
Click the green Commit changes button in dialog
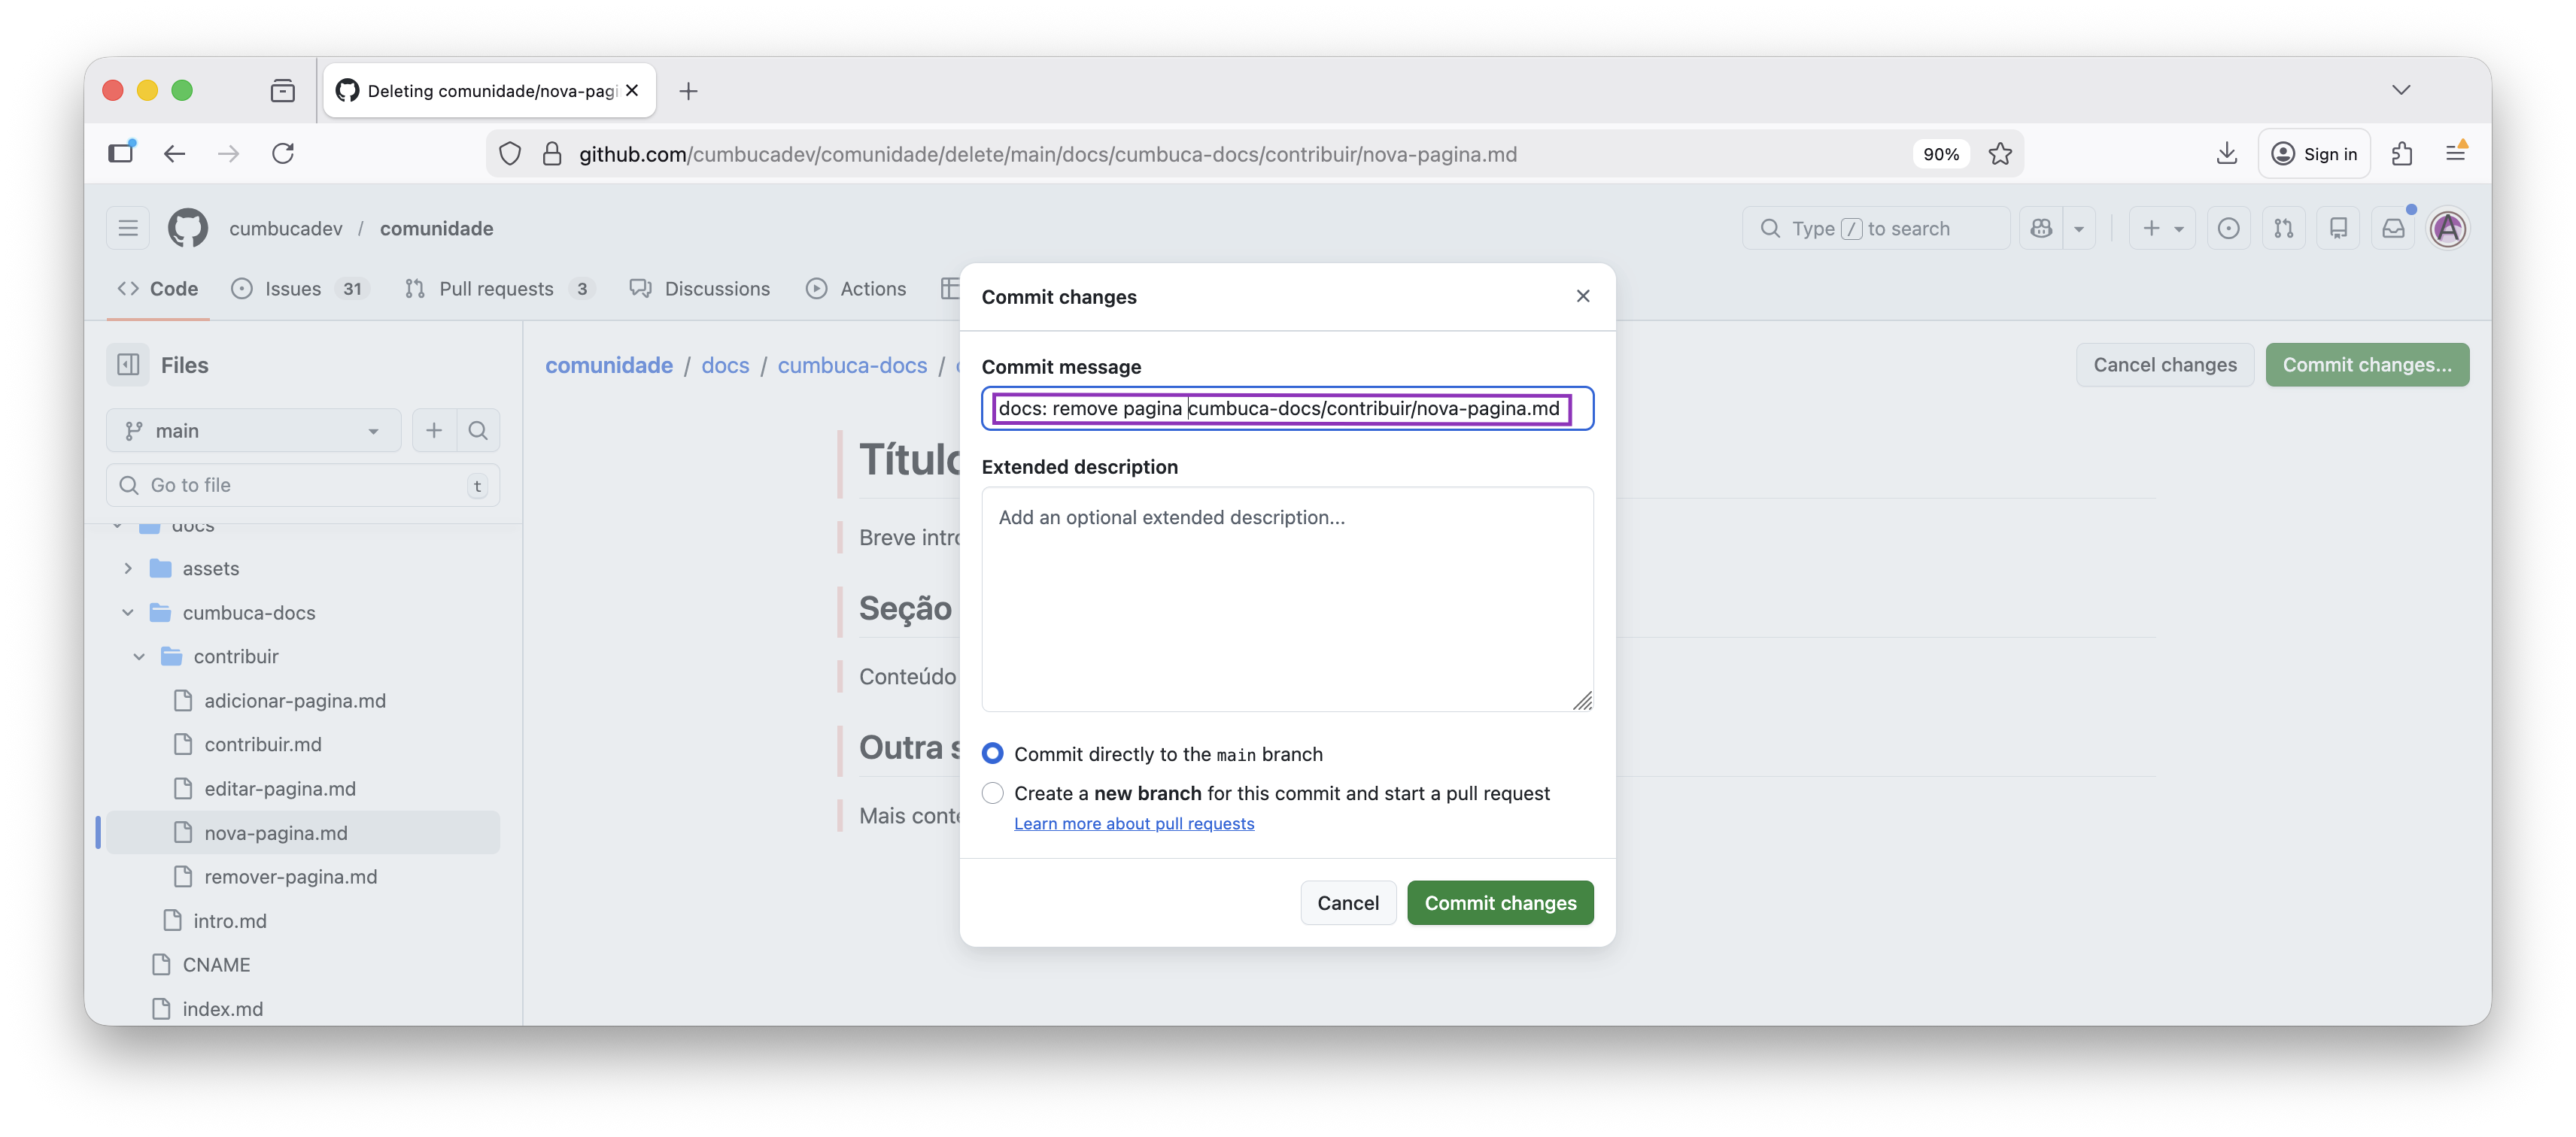point(1500,902)
